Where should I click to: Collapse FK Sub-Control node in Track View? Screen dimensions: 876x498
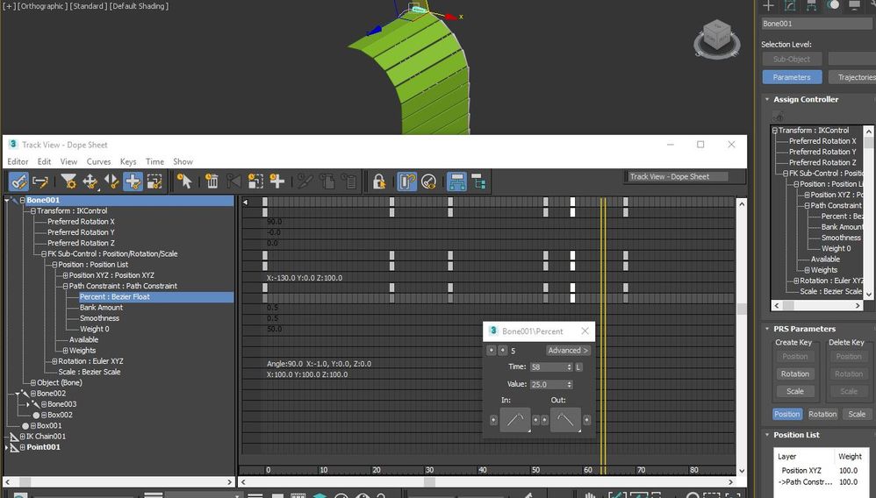[44, 254]
